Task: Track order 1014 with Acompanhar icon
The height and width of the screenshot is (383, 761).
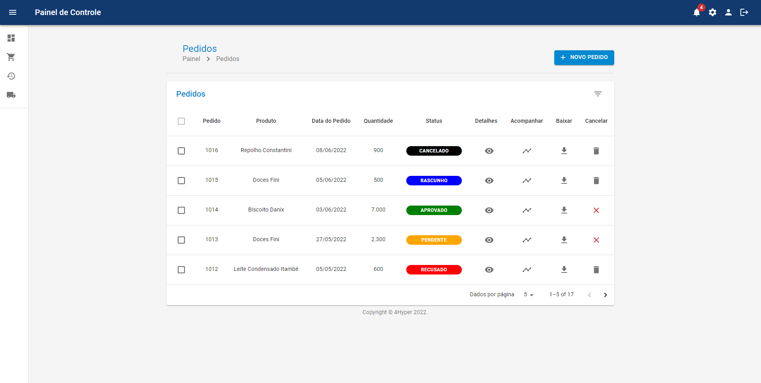Action: pyautogui.click(x=527, y=210)
